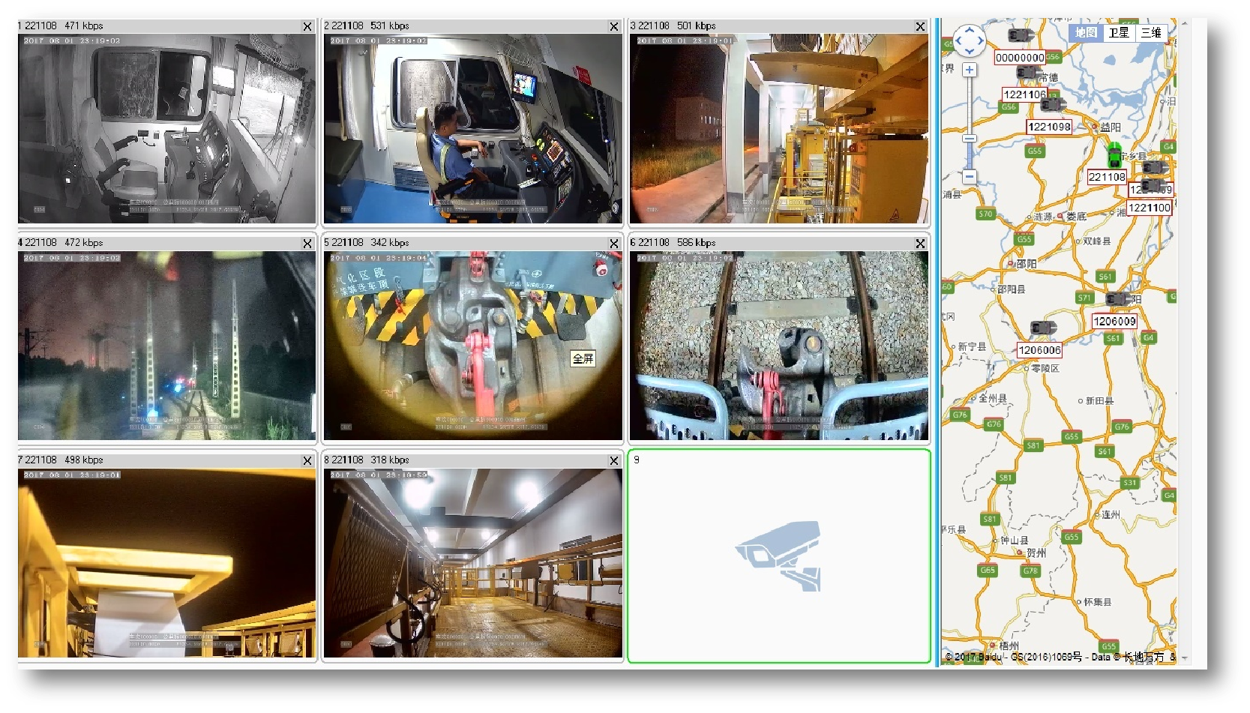Click the map zoom level slider handle

[970, 139]
